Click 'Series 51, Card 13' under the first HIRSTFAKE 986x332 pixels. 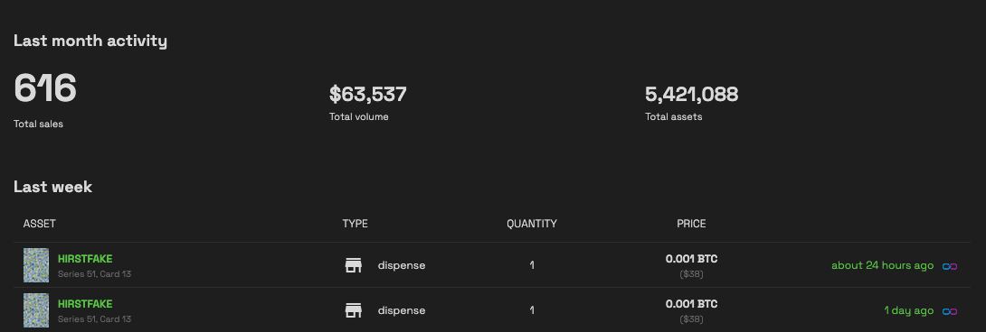(x=94, y=274)
